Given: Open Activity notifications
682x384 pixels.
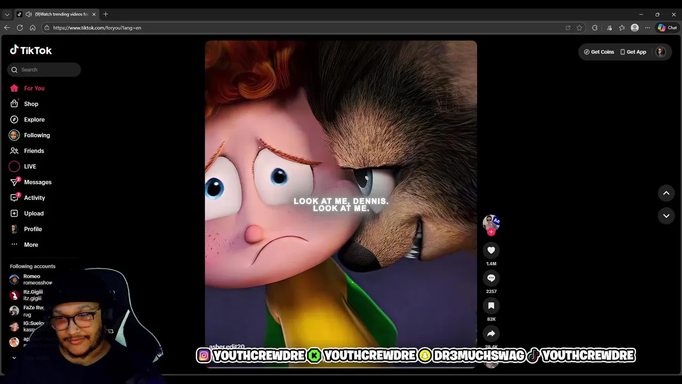Looking at the screenshot, I should (34, 198).
